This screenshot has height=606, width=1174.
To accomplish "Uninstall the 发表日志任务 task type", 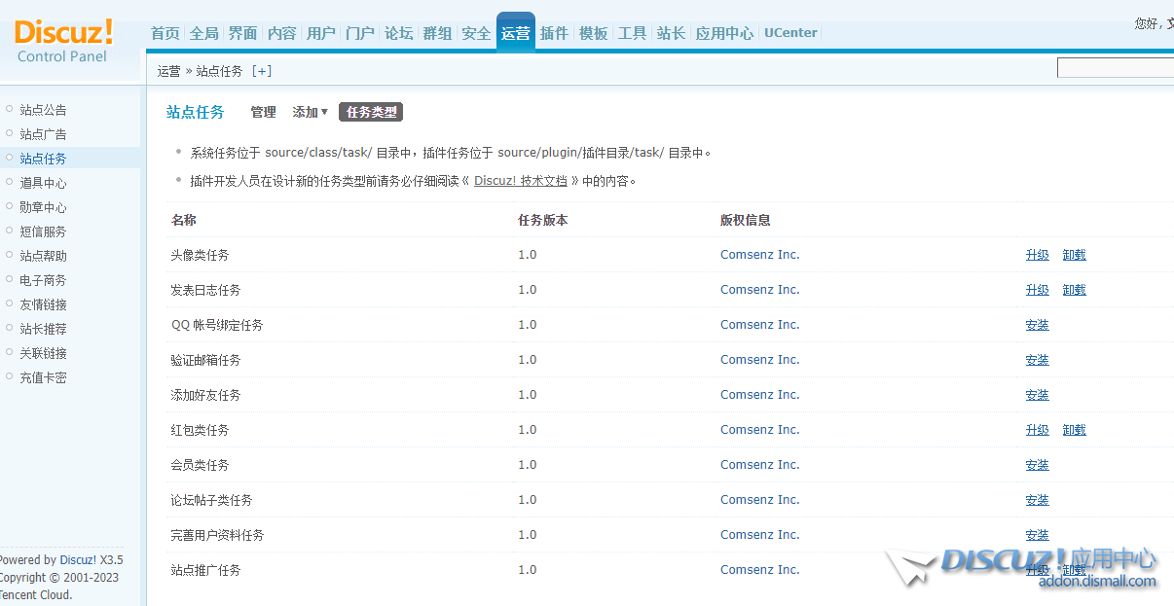I will click(1074, 290).
